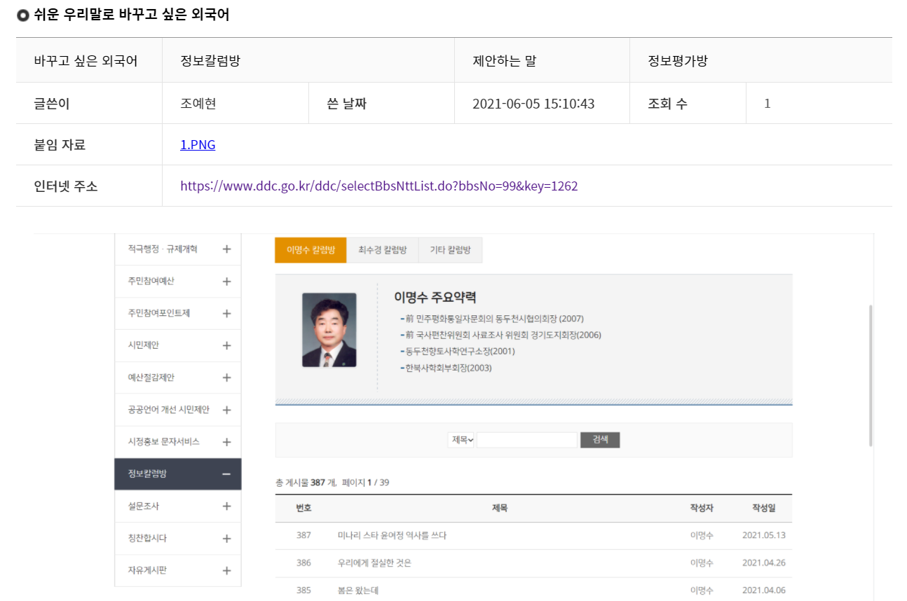
Task: Expand the 주민참여포인트제 plus icon
Action: coord(226,314)
